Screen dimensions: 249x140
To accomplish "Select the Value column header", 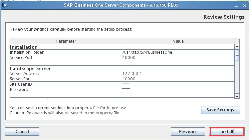I will tap(178, 41).
